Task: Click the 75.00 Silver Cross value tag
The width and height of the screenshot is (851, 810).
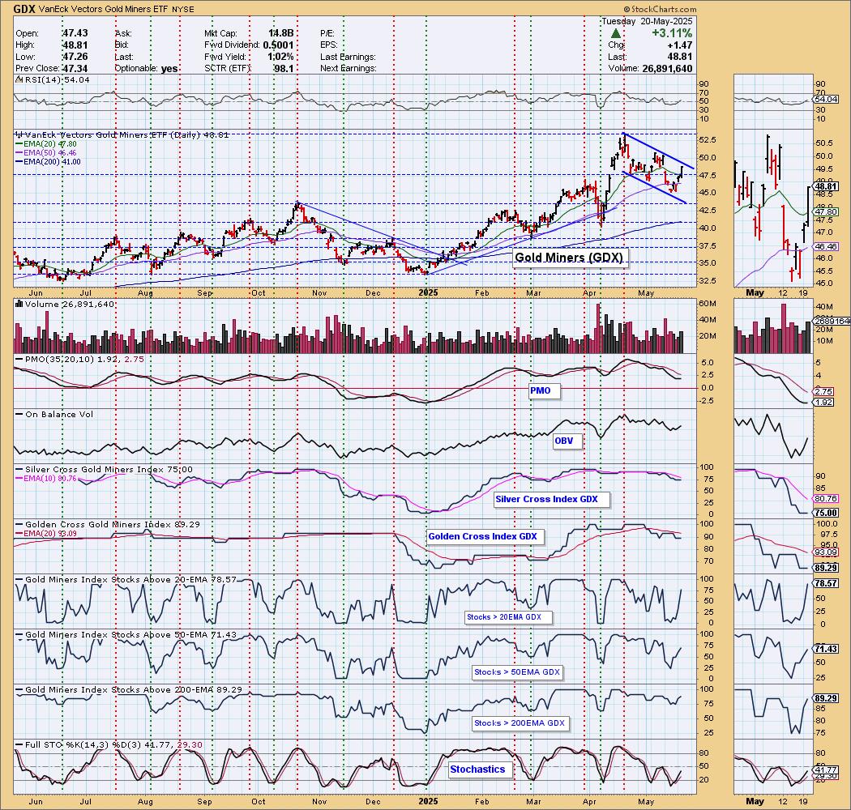Action: tap(827, 513)
